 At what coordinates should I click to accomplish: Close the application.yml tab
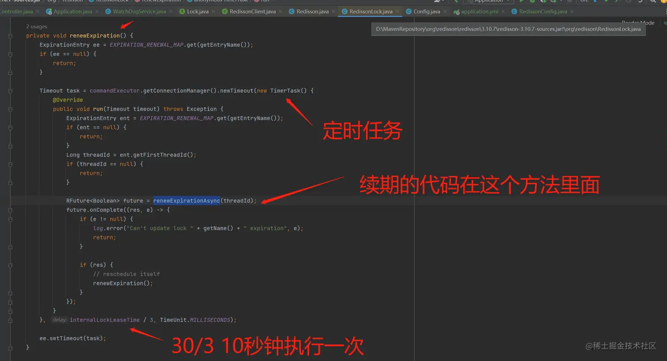[503, 11]
